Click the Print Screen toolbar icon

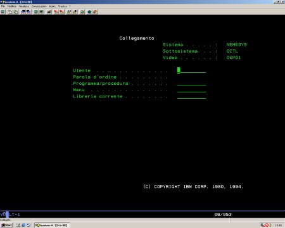coord(3,12)
